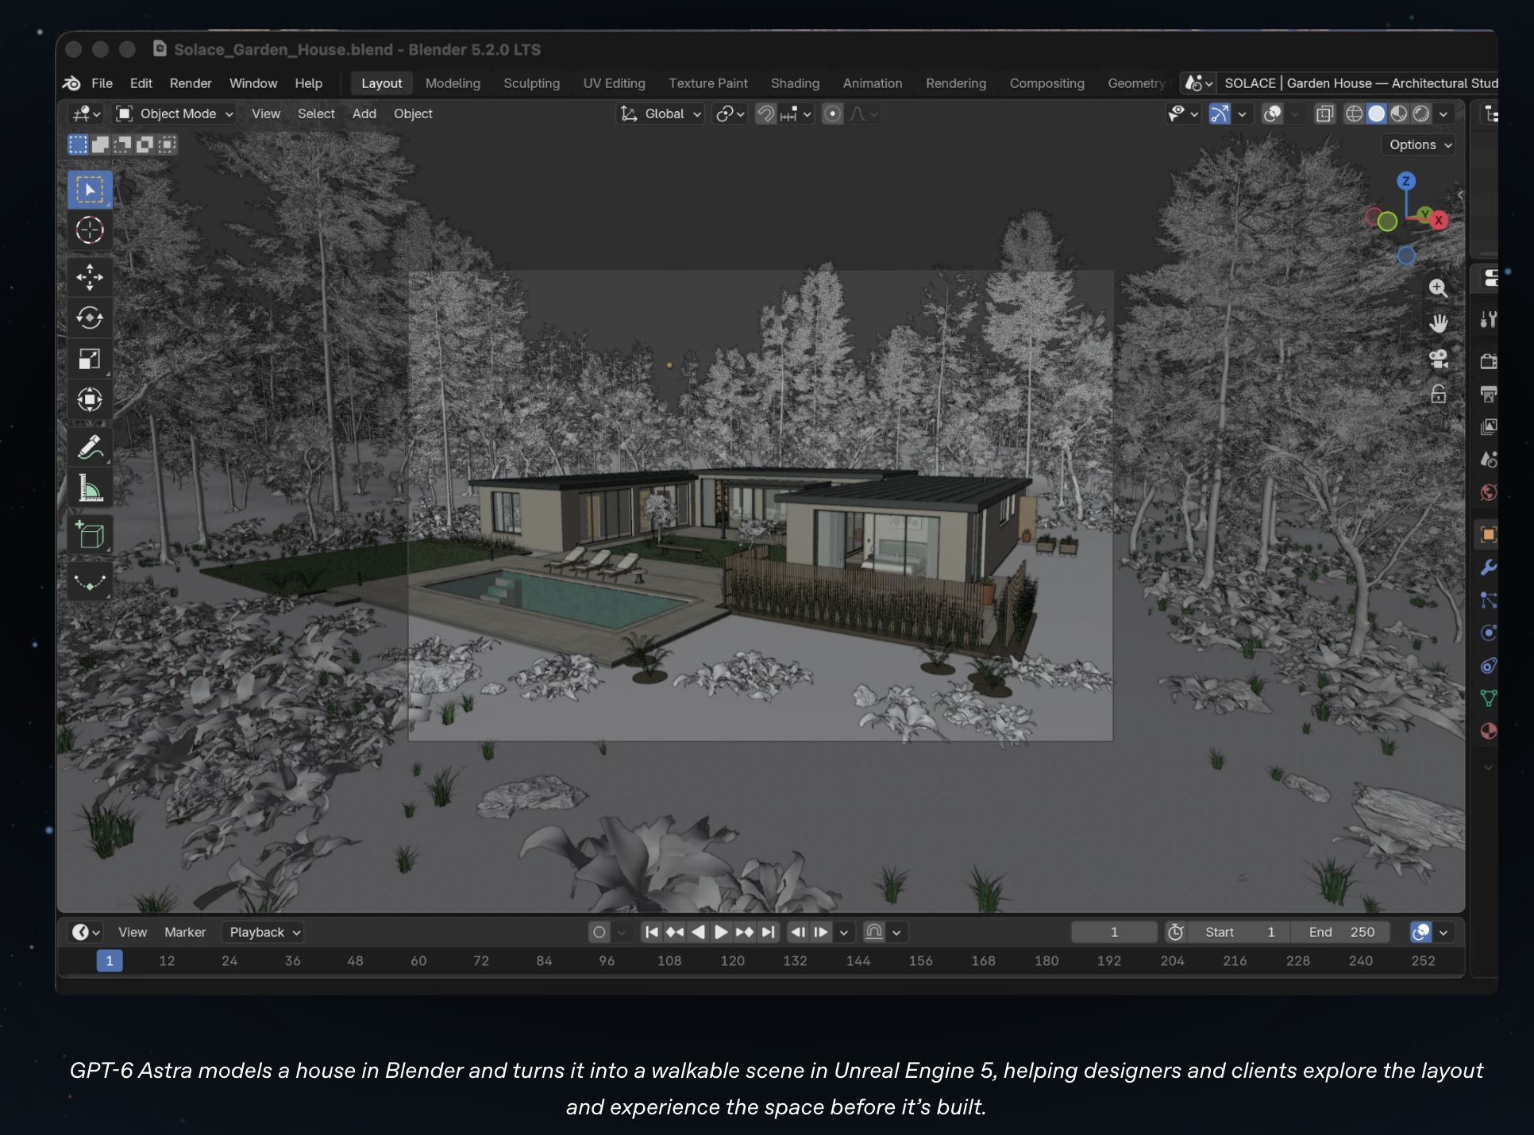Activate the Add Cube tool

(90, 535)
